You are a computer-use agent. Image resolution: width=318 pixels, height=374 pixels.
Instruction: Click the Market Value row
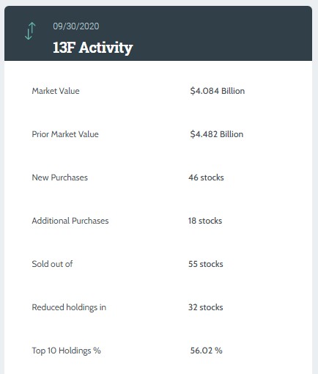click(158, 91)
